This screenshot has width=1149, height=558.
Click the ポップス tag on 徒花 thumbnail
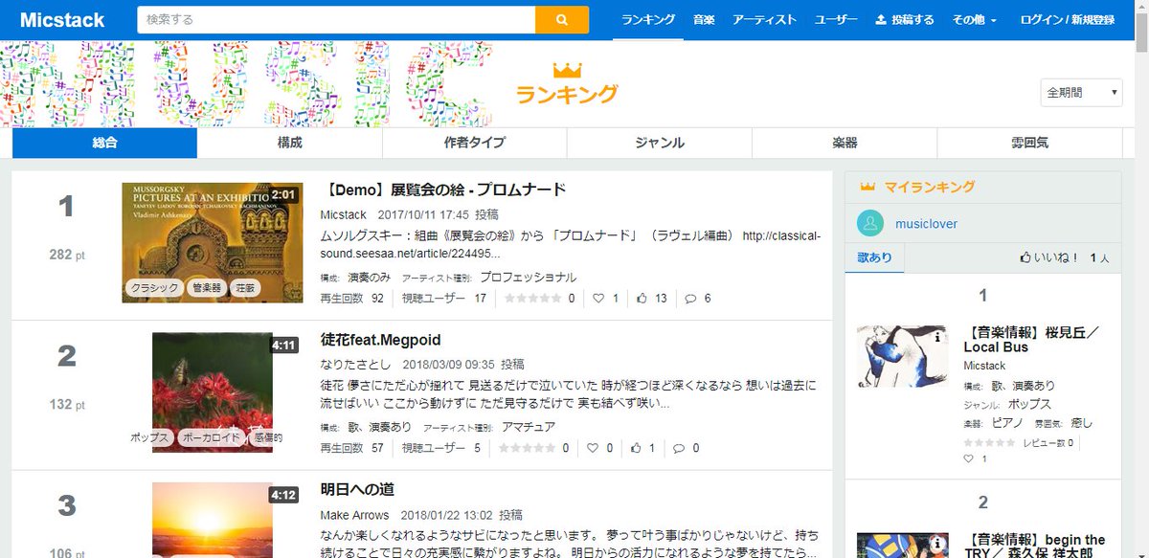[x=150, y=437]
